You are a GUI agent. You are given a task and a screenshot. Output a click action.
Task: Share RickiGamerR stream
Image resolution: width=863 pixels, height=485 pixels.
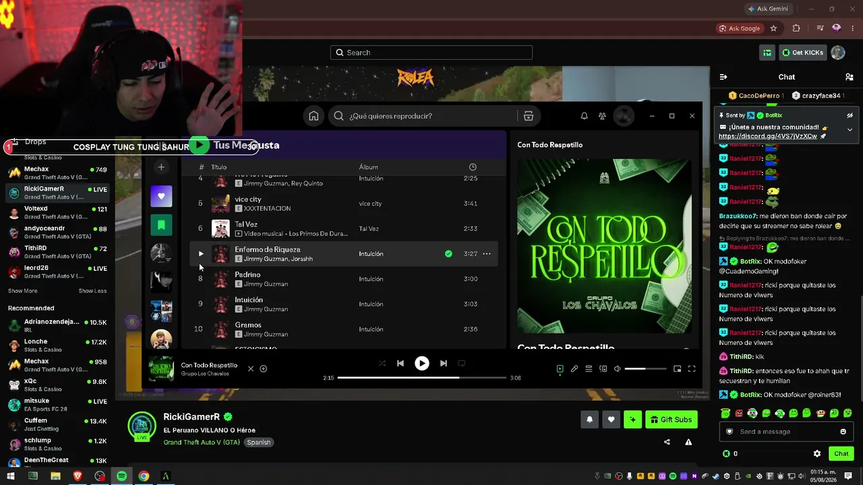(667, 442)
